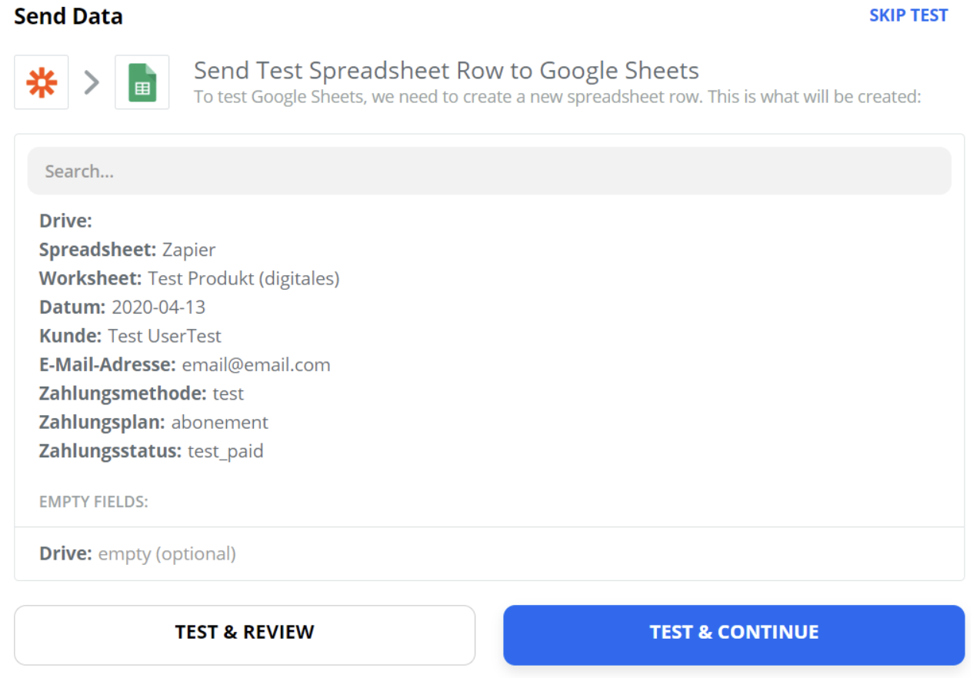The height and width of the screenshot is (681, 980).
Task: Click the Zahlungsmethode test row
Action: (142, 394)
